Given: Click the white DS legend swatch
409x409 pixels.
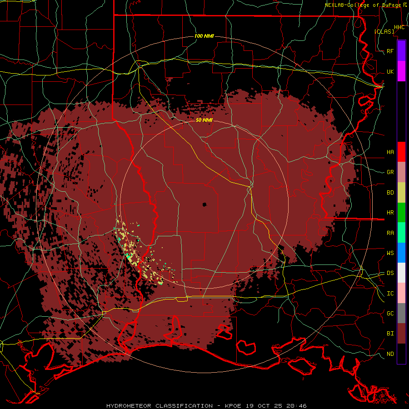Looking at the screenshot, I should pyautogui.click(x=401, y=273).
